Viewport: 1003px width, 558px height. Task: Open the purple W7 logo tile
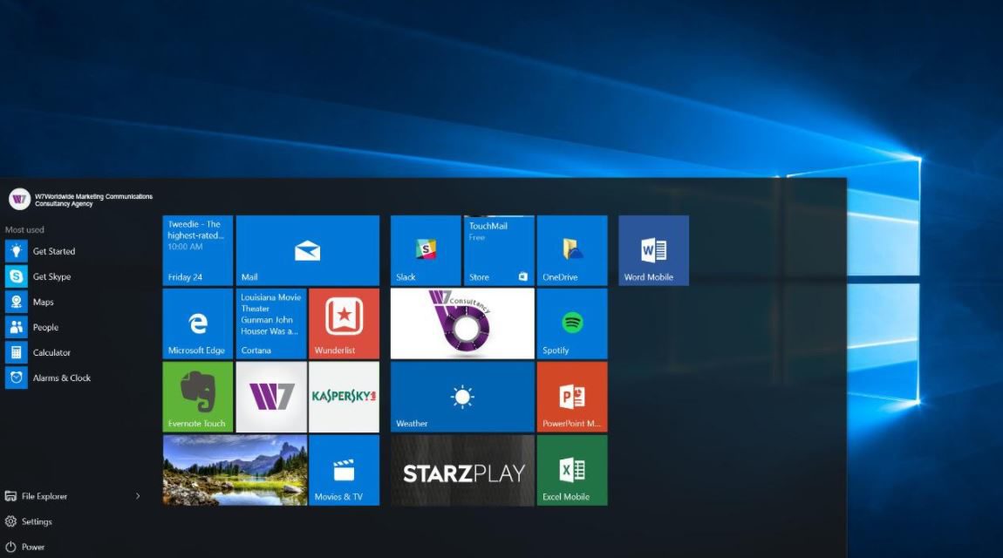[271, 397]
